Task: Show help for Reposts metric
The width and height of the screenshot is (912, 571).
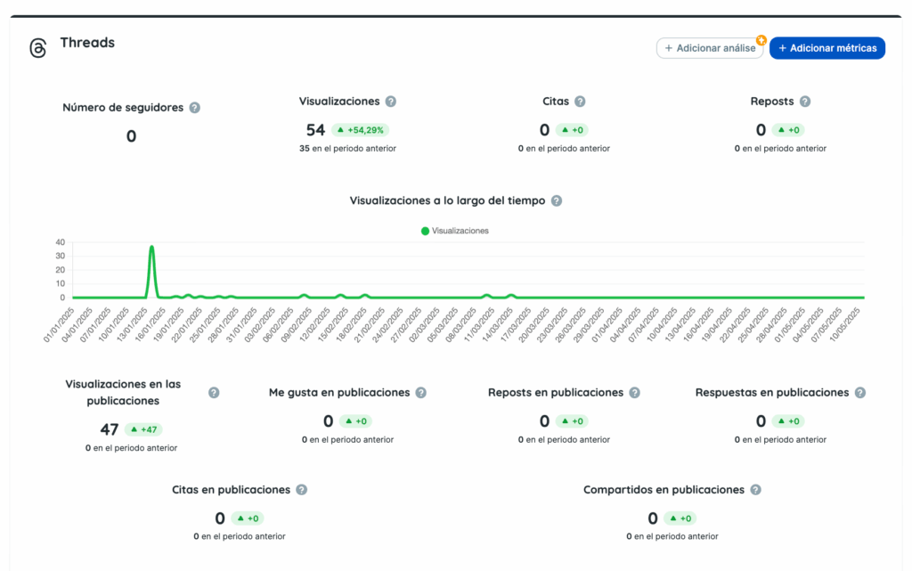Action: [805, 102]
